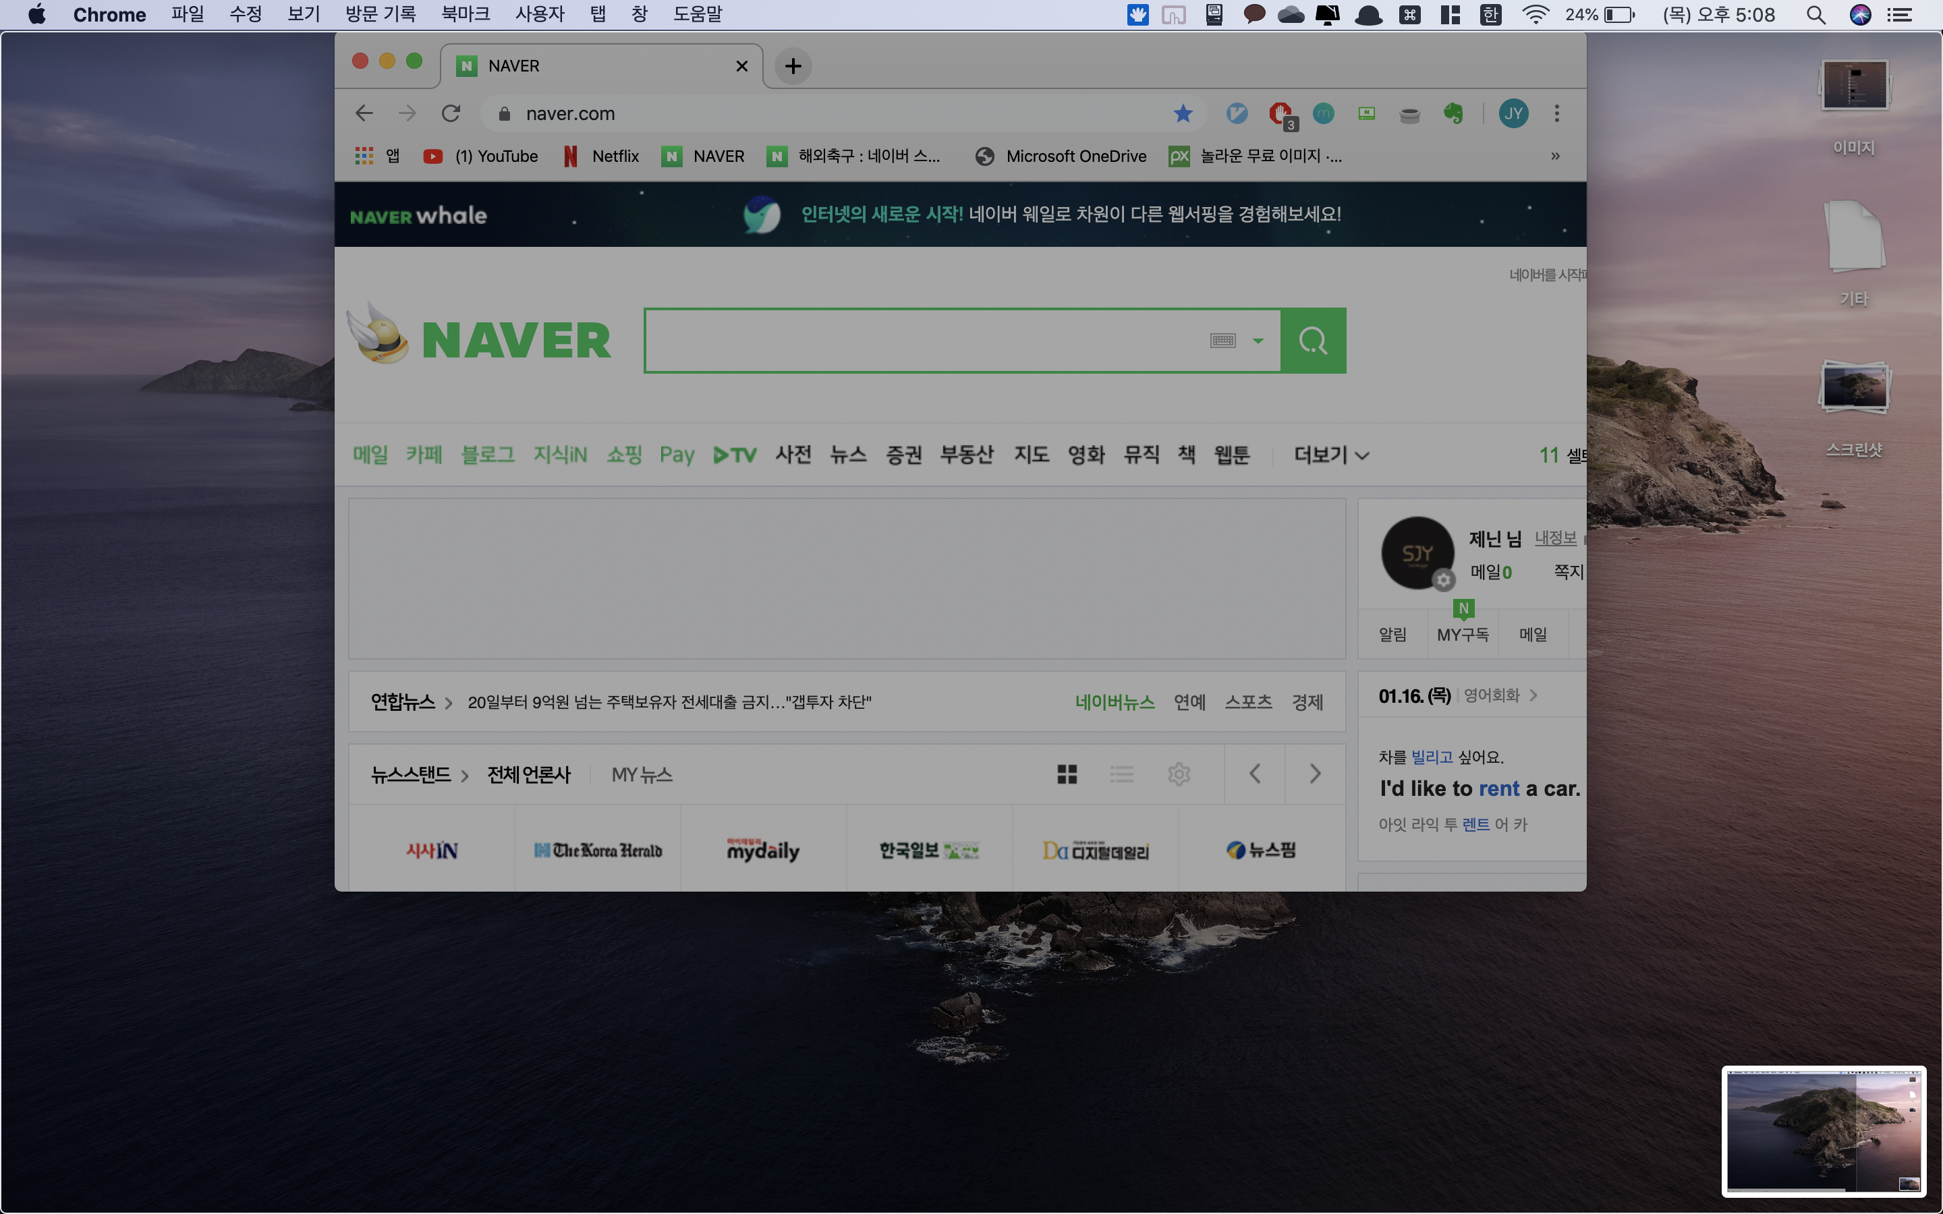Image resolution: width=1943 pixels, height=1214 pixels.
Task: Select the 네이버뉴스 tab
Action: click(x=1115, y=701)
